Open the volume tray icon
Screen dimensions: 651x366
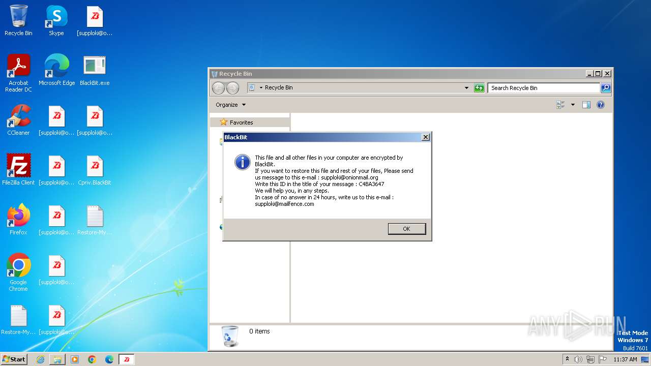tap(578, 359)
